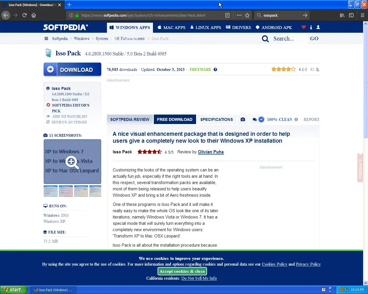Select Isso Pack taskbar window button
This screenshot has height=294, width=368.
(53, 290)
